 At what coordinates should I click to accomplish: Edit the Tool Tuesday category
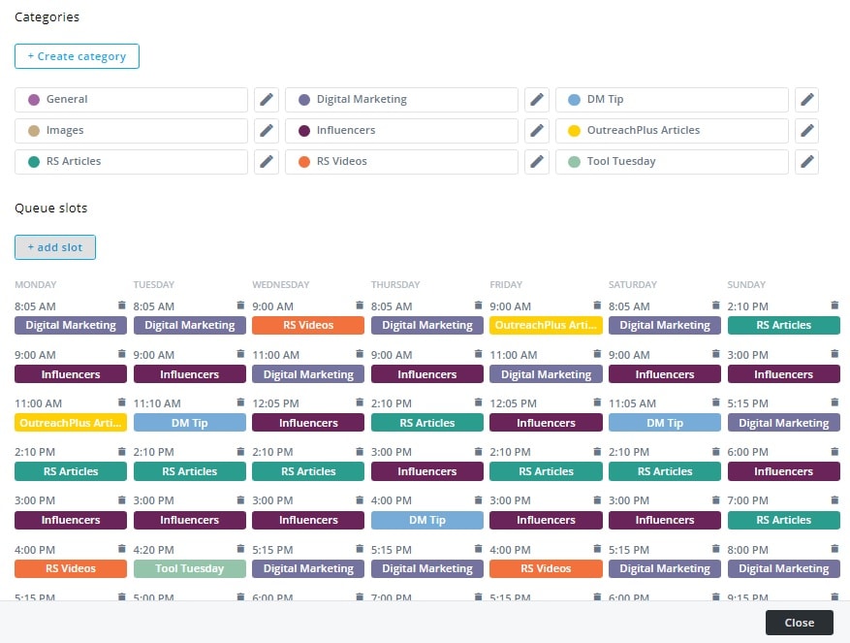click(806, 162)
